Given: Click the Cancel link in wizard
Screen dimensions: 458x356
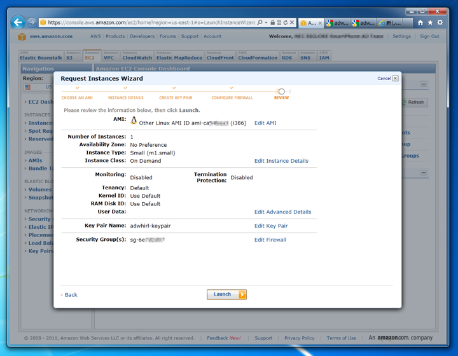Looking at the screenshot, I should pyautogui.click(x=384, y=78).
